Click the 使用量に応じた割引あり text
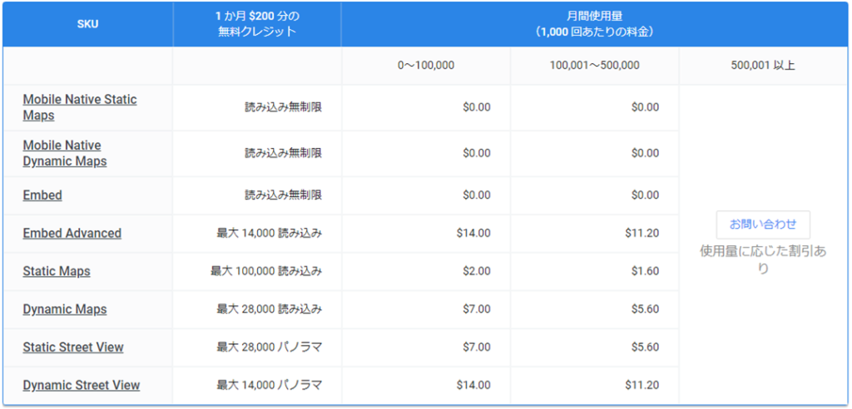Viewport: 852px width, 409px height. coord(763,260)
